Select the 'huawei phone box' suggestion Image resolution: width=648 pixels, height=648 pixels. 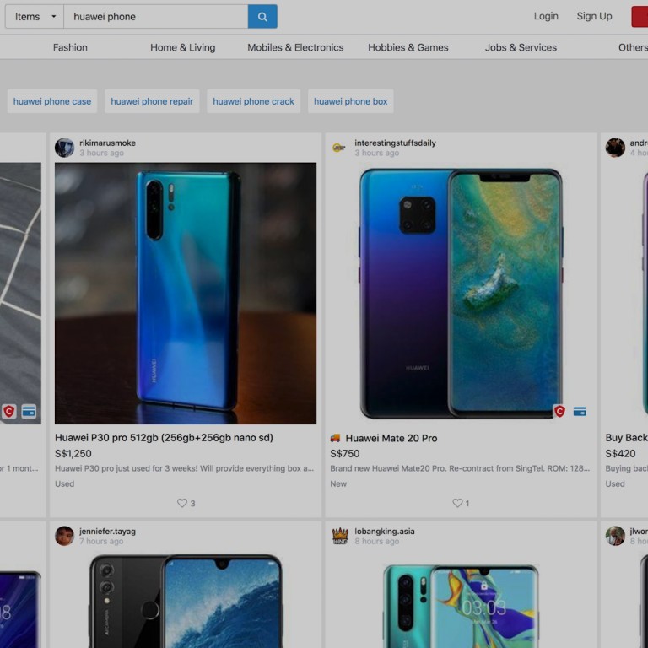pos(350,101)
